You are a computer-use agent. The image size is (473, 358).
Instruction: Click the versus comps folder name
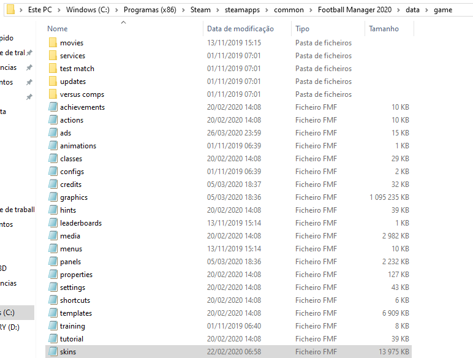(82, 94)
